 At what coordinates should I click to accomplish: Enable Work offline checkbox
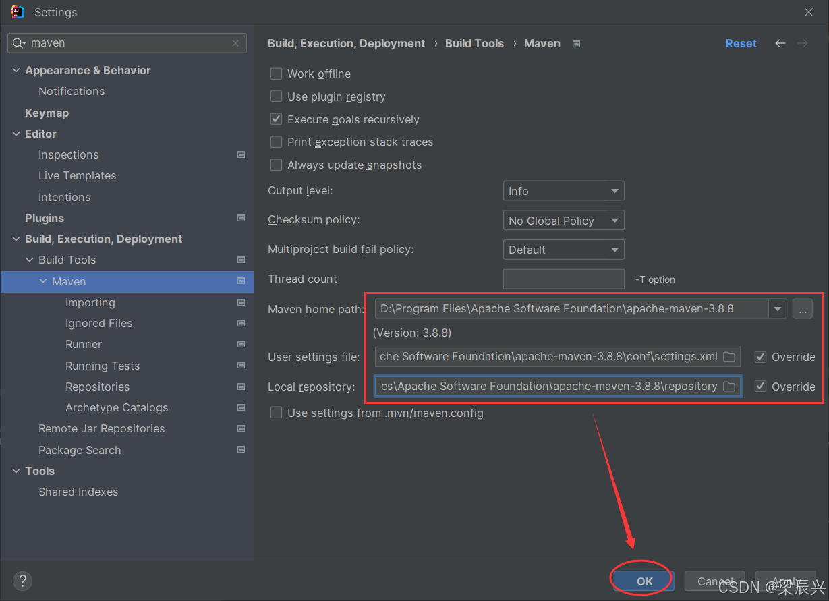(x=276, y=74)
